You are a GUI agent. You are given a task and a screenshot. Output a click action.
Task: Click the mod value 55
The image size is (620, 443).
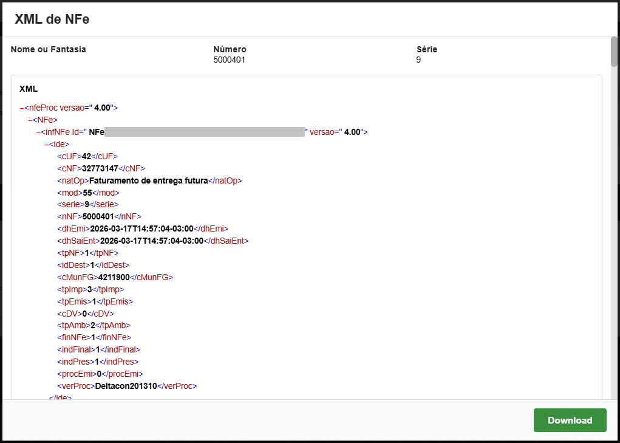tap(87, 193)
